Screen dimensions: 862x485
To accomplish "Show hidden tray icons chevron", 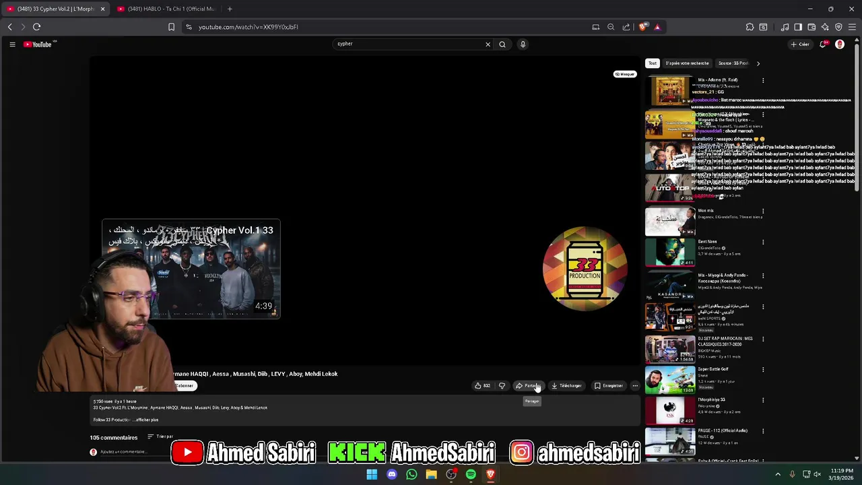I will pos(778,474).
